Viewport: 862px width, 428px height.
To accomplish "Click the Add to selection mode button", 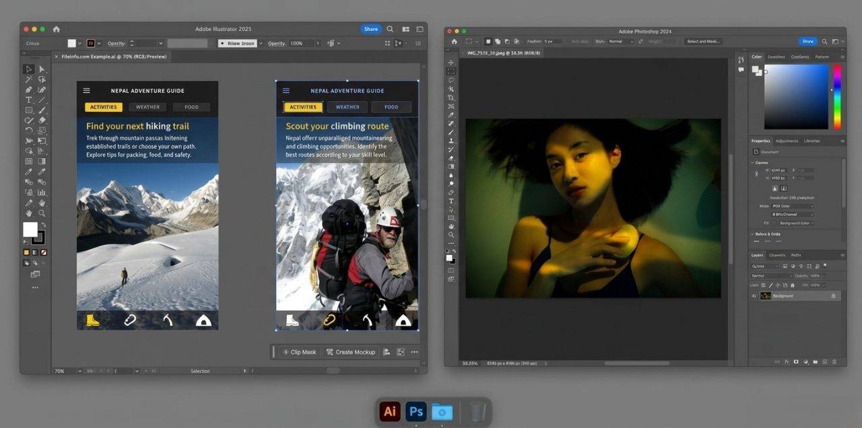I will click(496, 41).
